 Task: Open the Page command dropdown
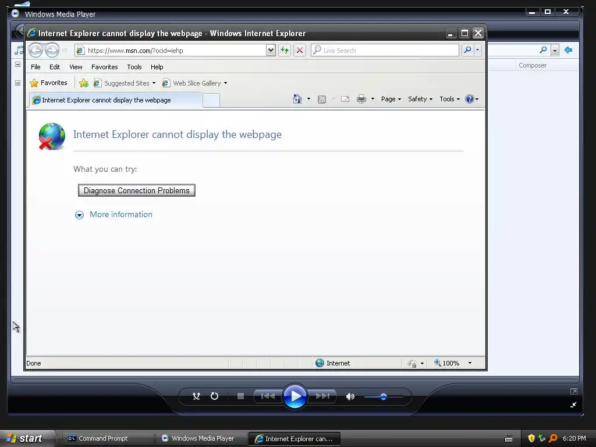point(391,99)
